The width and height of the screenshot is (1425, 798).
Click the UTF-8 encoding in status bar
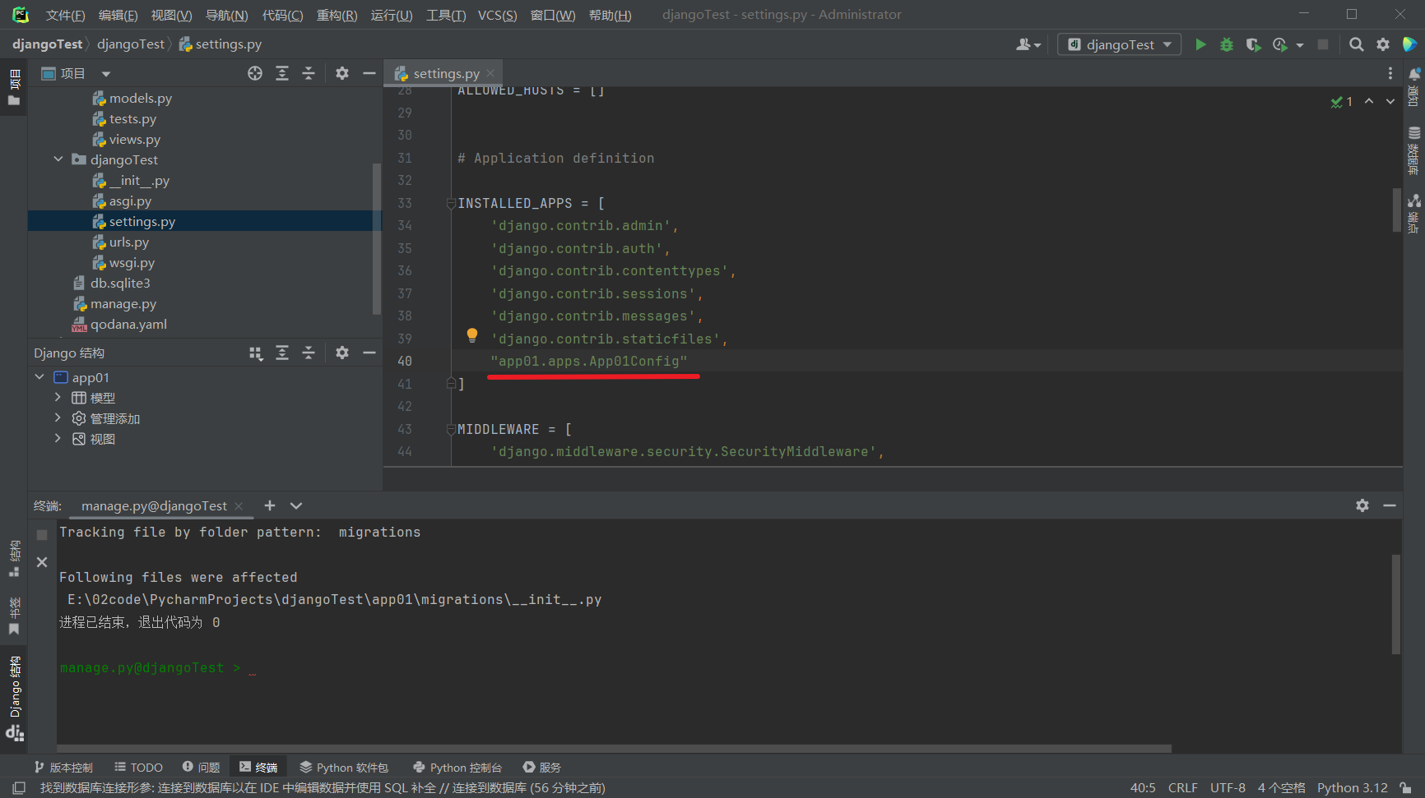(x=1228, y=787)
